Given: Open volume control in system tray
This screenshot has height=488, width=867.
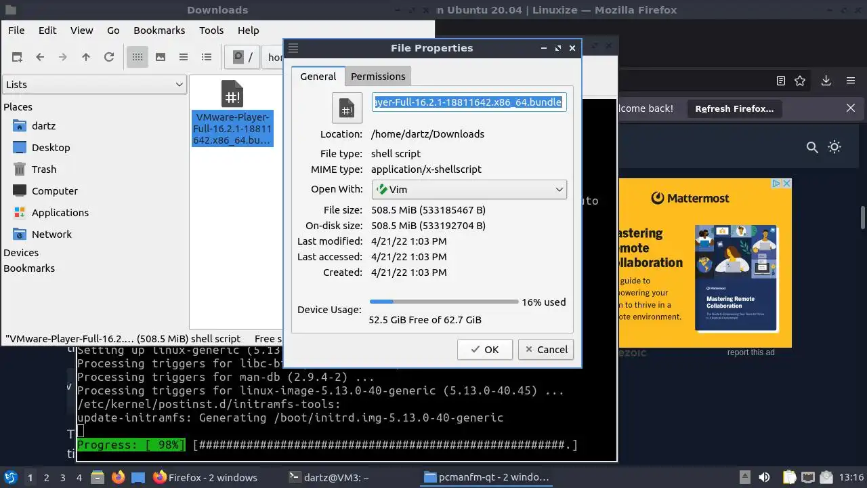Looking at the screenshot, I should pos(763,477).
